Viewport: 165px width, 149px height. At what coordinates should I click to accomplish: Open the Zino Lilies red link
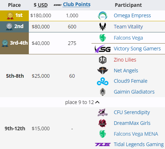pyautogui.click(x=125, y=60)
